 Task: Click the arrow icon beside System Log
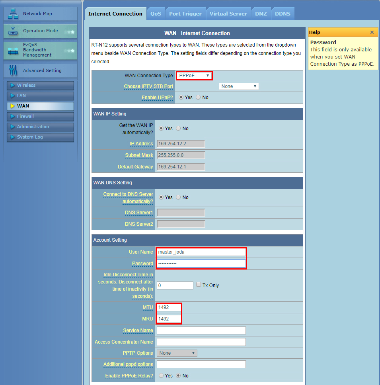pos(12,137)
